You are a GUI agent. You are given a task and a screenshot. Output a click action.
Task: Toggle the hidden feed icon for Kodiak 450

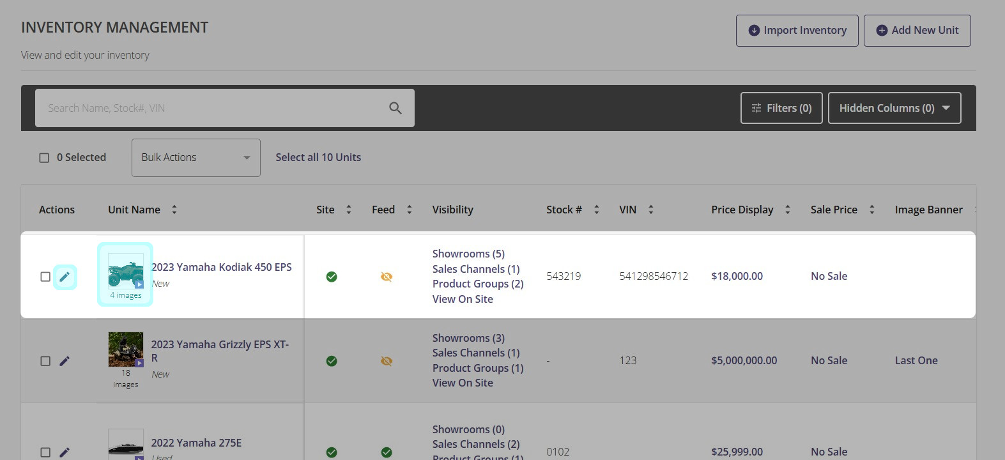387,277
